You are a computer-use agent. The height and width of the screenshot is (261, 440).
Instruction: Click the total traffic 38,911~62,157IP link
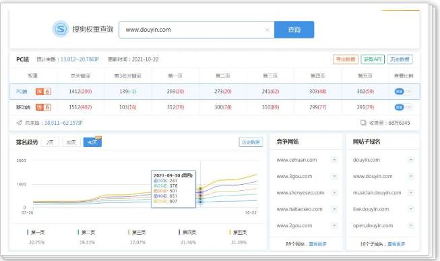63,123
